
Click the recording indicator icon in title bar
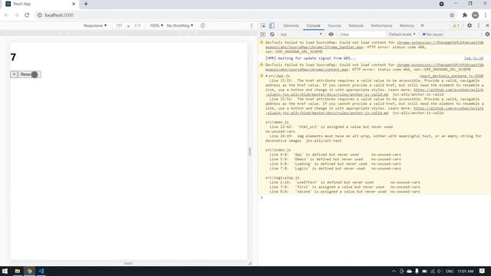[442, 4]
